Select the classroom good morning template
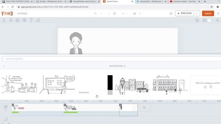This screenshot has width=221, height=124. tap(19, 84)
